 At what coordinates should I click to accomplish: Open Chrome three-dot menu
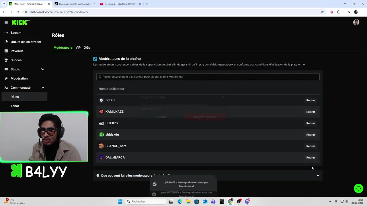pyautogui.click(x=363, y=12)
